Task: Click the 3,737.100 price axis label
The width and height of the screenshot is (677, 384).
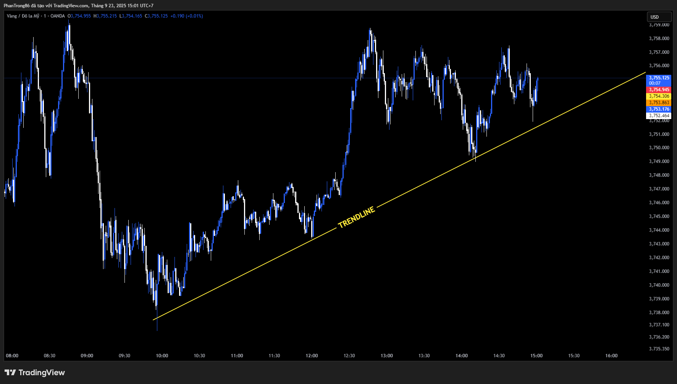Action: 659,325
